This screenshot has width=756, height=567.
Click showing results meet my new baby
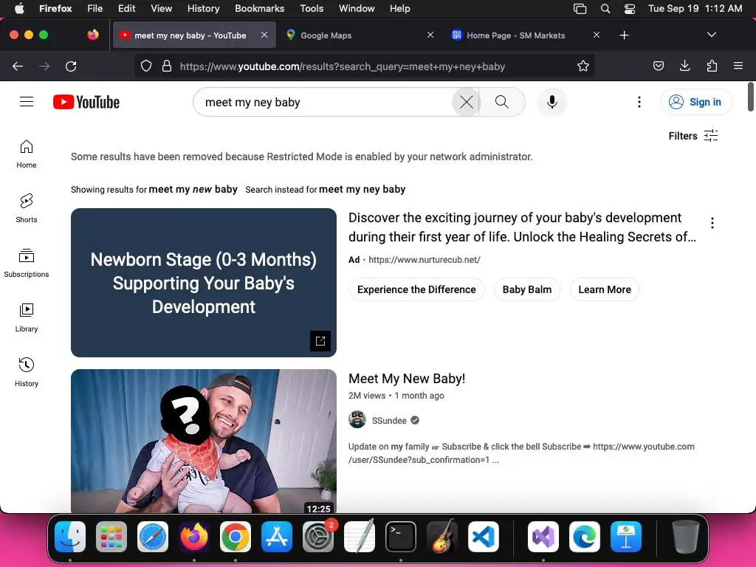point(193,189)
